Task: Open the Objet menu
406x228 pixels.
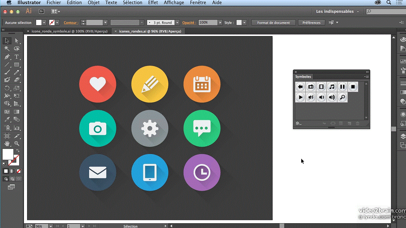Action: tap(94, 3)
